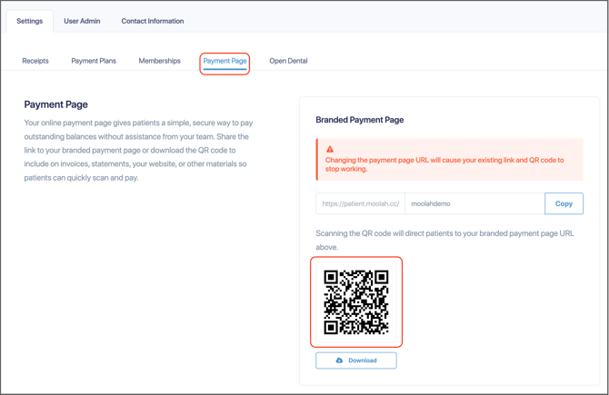This screenshot has height=395, width=609.
Task: Click the Payment Page section heading
Action: (x=56, y=104)
